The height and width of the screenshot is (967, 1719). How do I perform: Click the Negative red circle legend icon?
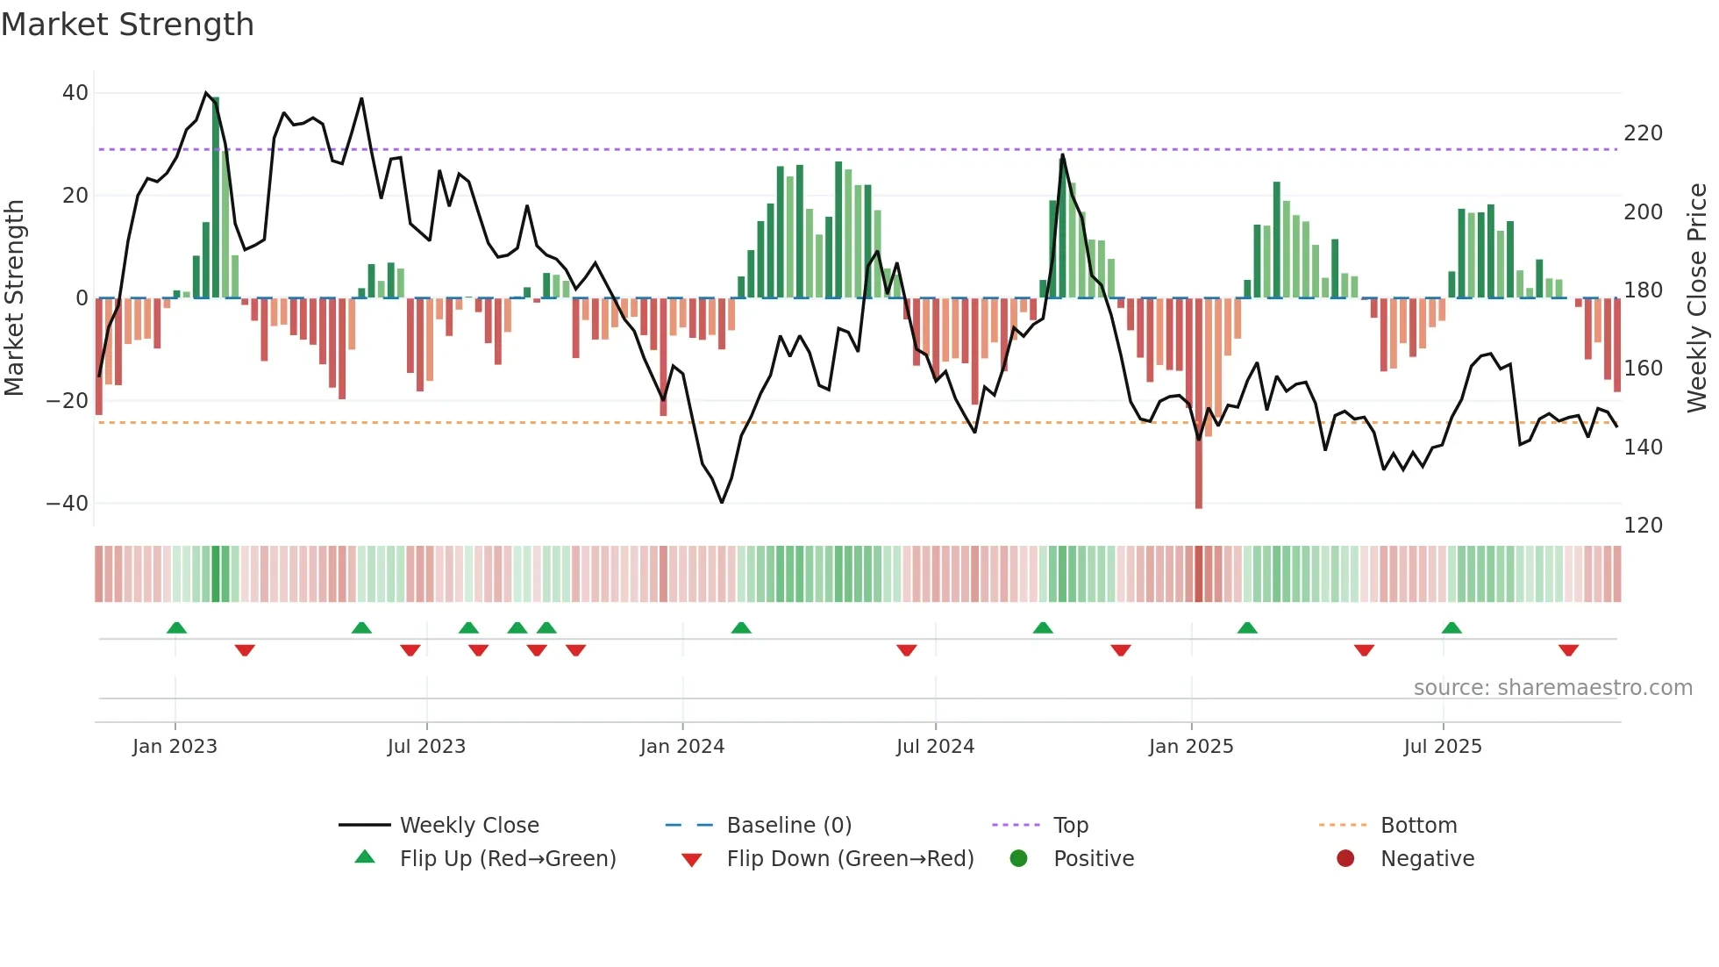pyautogui.click(x=1345, y=858)
